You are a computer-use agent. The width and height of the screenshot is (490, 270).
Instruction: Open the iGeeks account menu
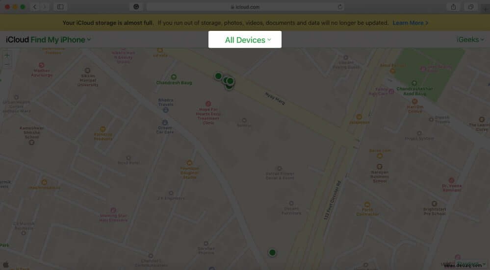coord(470,40)
